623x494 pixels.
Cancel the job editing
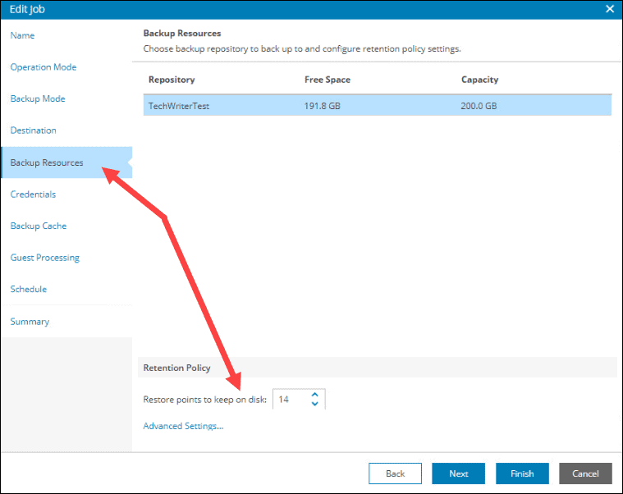pos(585,473)
